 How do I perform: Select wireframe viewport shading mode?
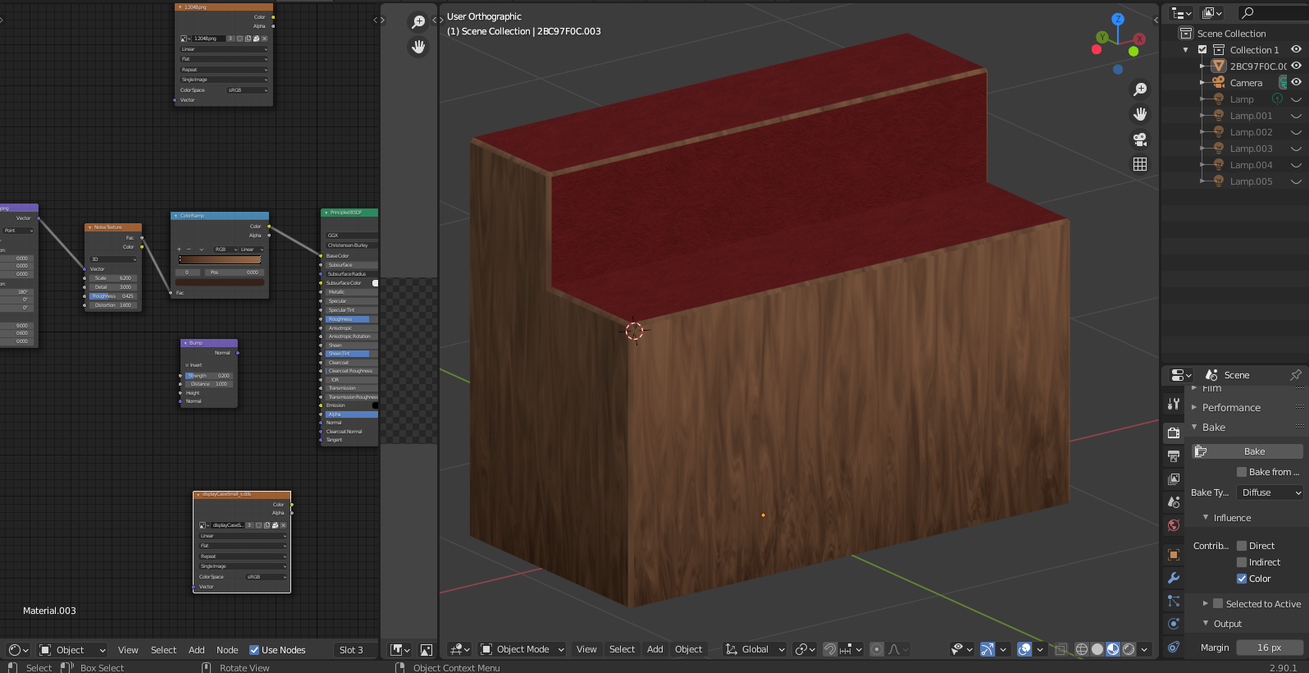coord(1082,649)
